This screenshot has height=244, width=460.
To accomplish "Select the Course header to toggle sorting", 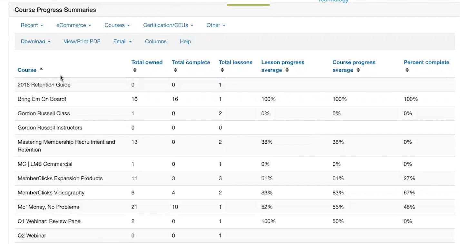I will [x=27, y=70].
